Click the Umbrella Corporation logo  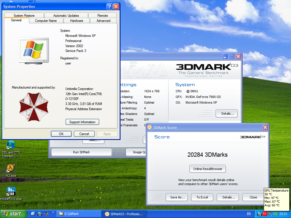pyautogui.click(x=34, y=107)
